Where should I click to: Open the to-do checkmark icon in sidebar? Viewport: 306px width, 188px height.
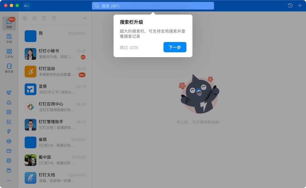[9, 122]
